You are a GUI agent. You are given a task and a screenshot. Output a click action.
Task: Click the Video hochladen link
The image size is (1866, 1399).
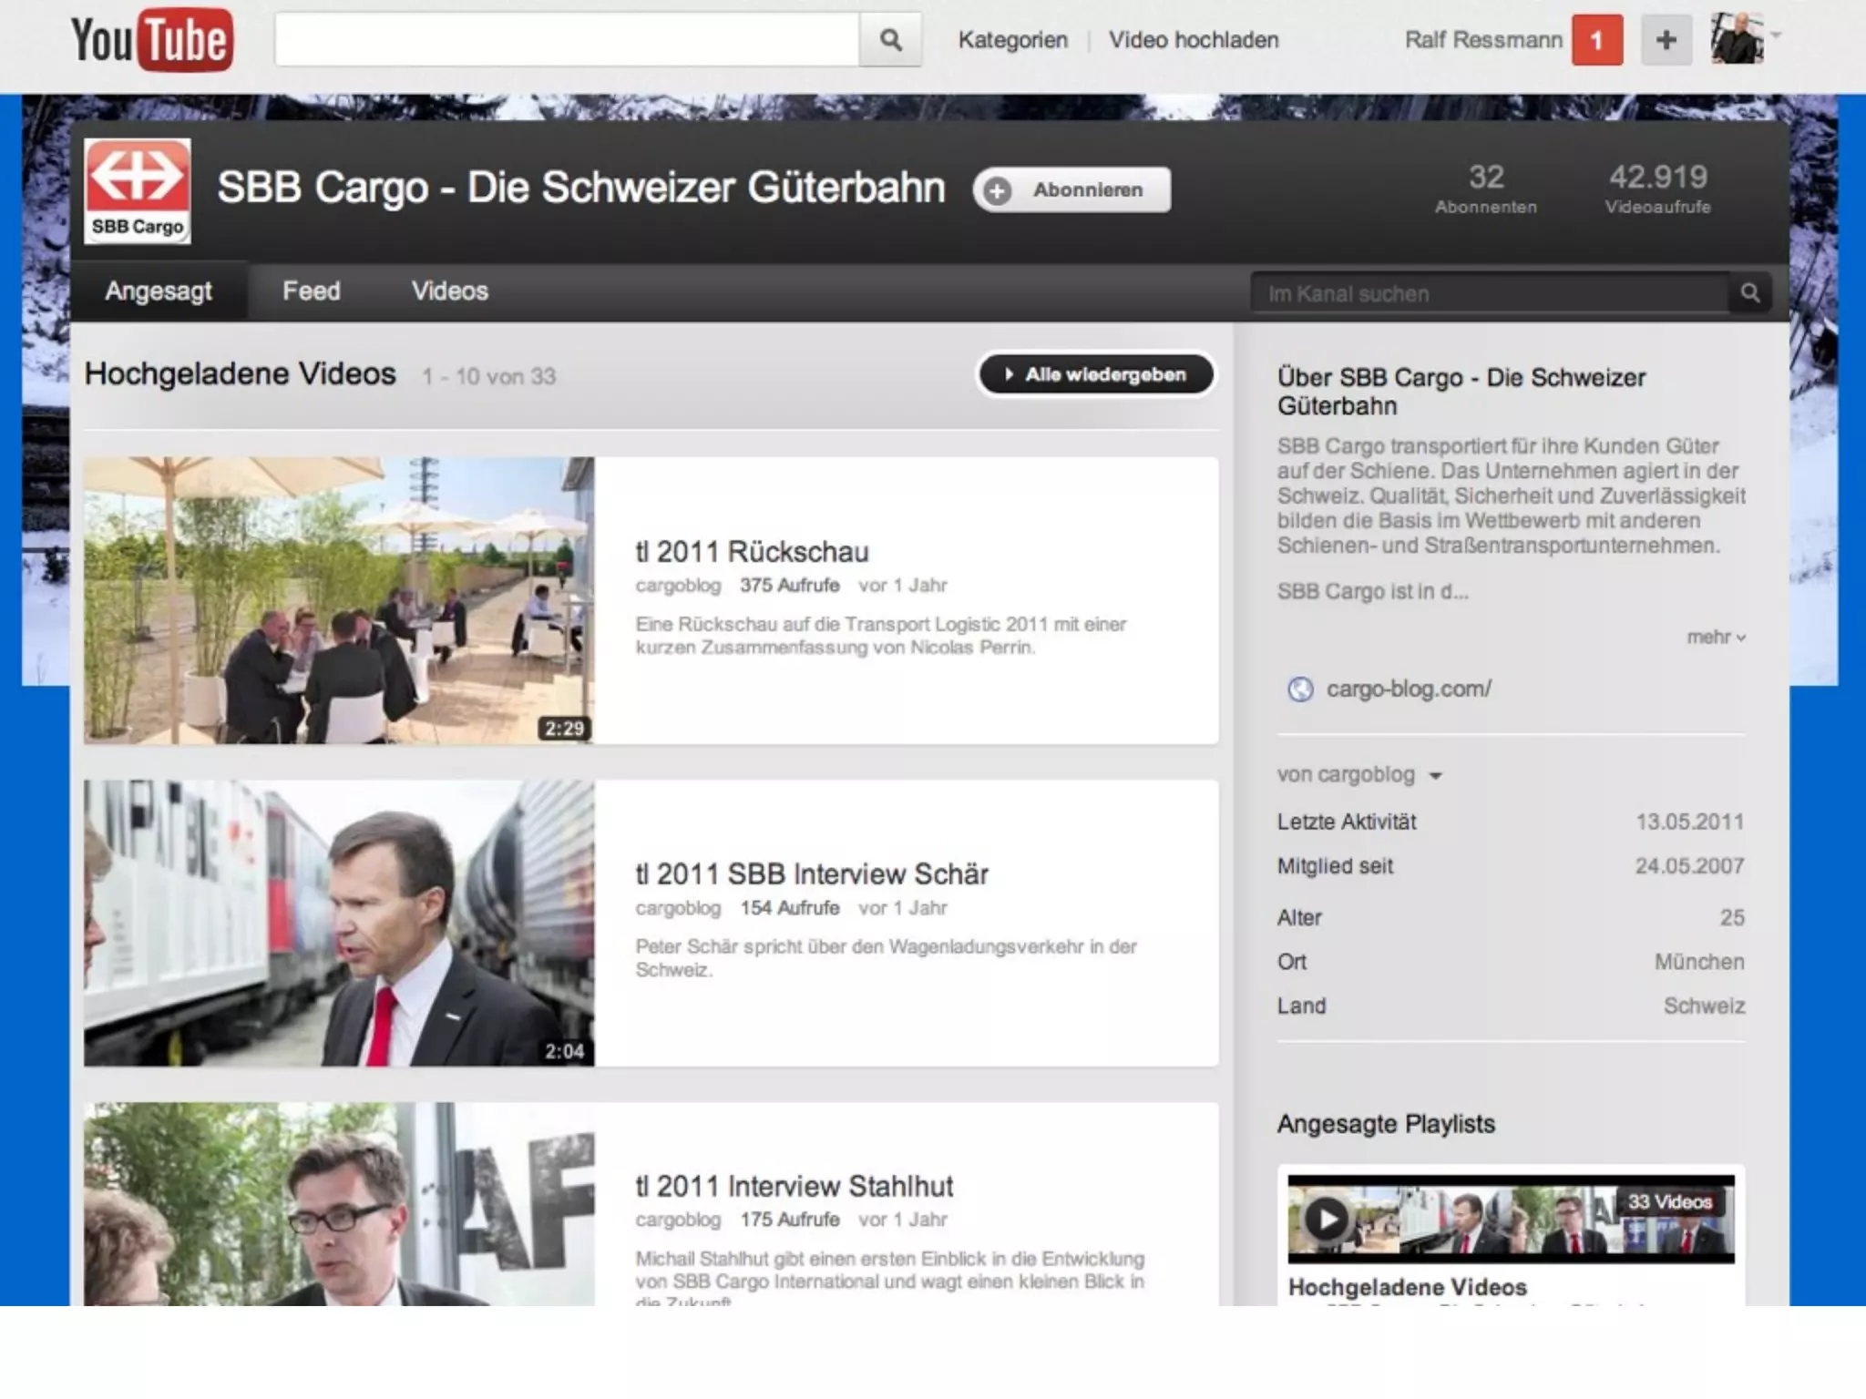pos(1193,40)
